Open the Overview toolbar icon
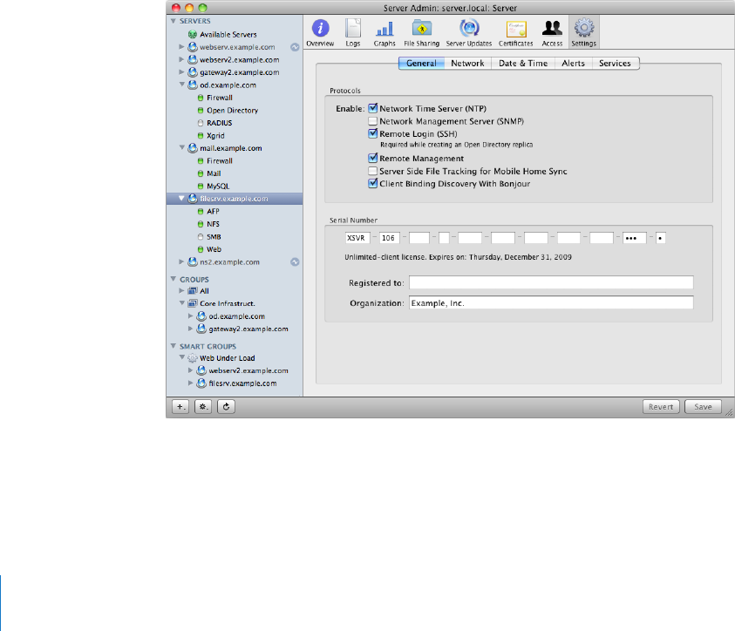735x631 pixels. 320,33
